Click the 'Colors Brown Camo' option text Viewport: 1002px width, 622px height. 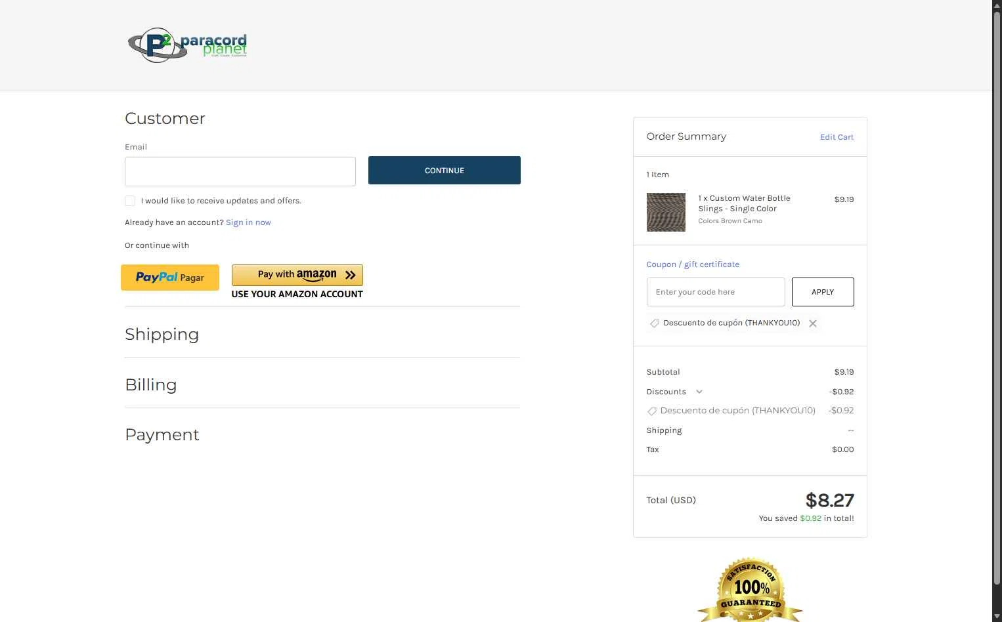730,221
